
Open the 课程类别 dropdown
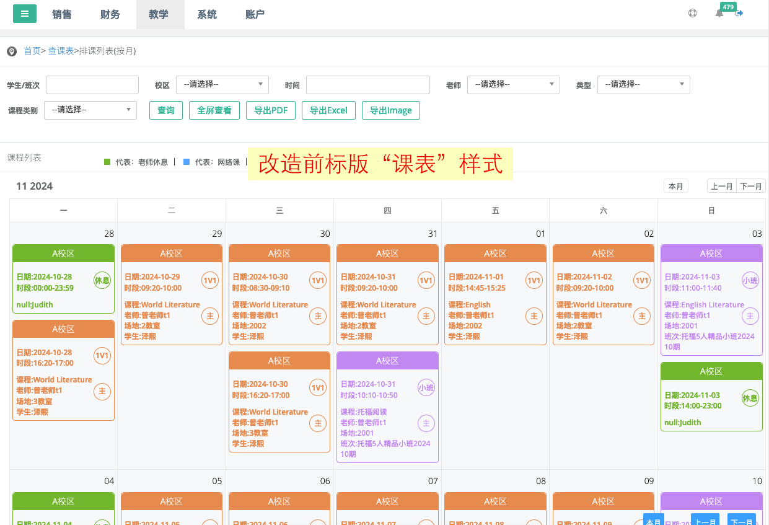(90, 110)
